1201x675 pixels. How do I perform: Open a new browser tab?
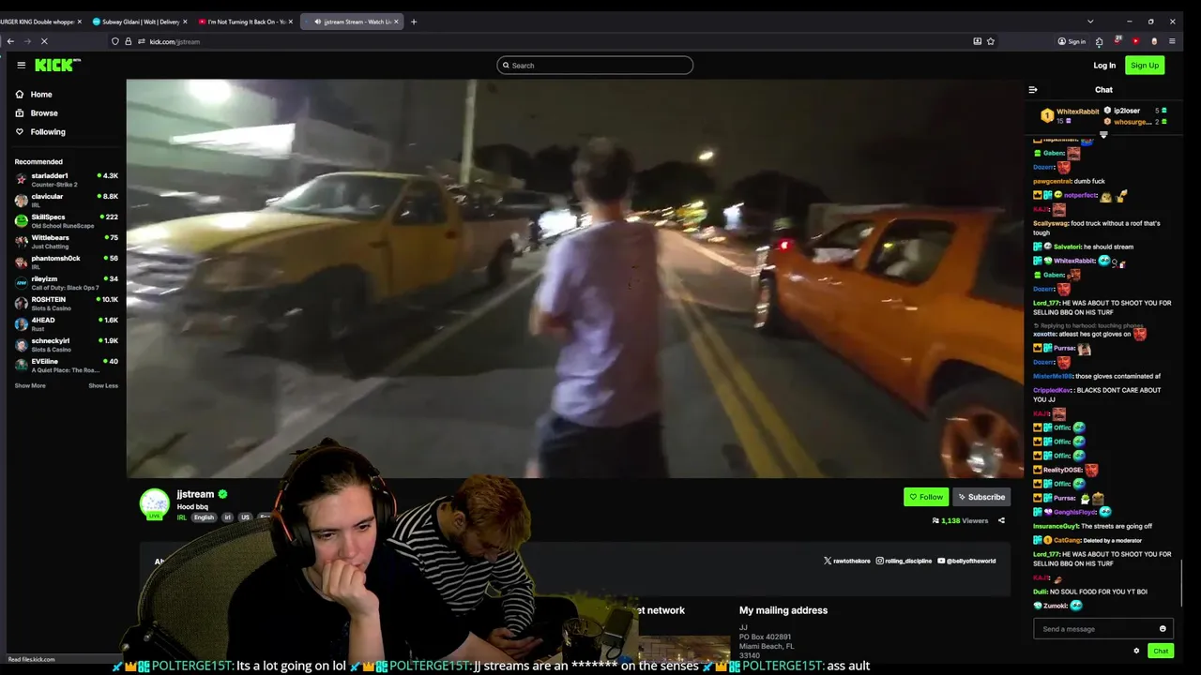[414, 22]
